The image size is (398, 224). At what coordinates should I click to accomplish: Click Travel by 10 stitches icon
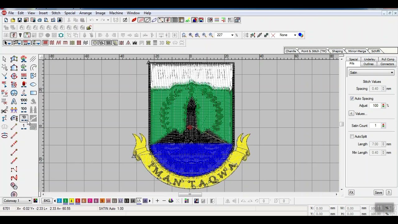24,118
